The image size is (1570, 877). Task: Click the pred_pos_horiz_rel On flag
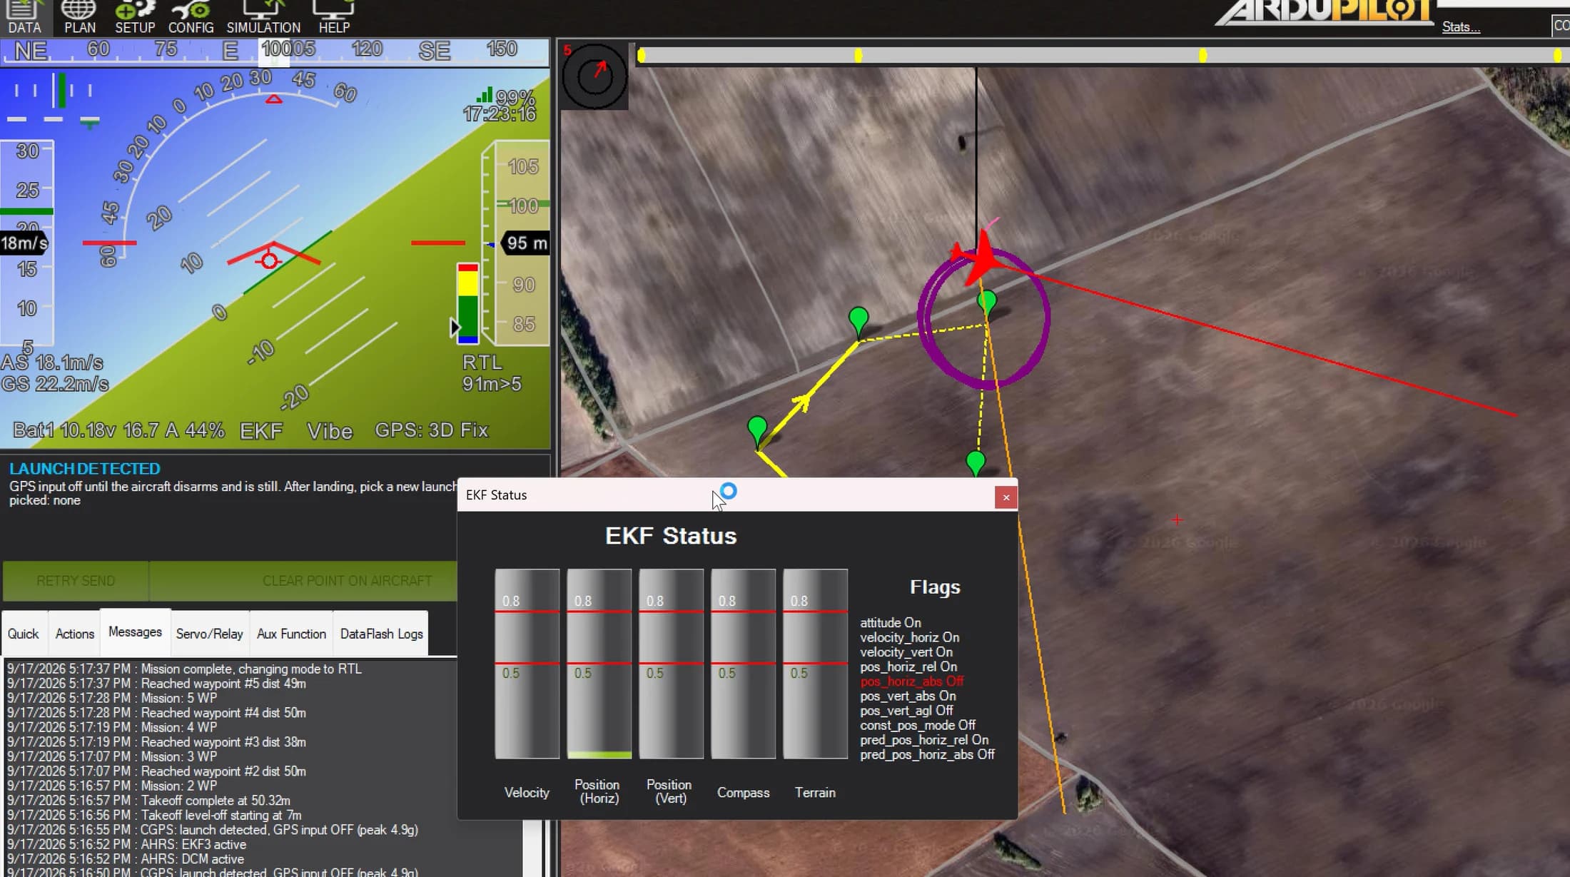pyautogui.click(x=924, y=740)
